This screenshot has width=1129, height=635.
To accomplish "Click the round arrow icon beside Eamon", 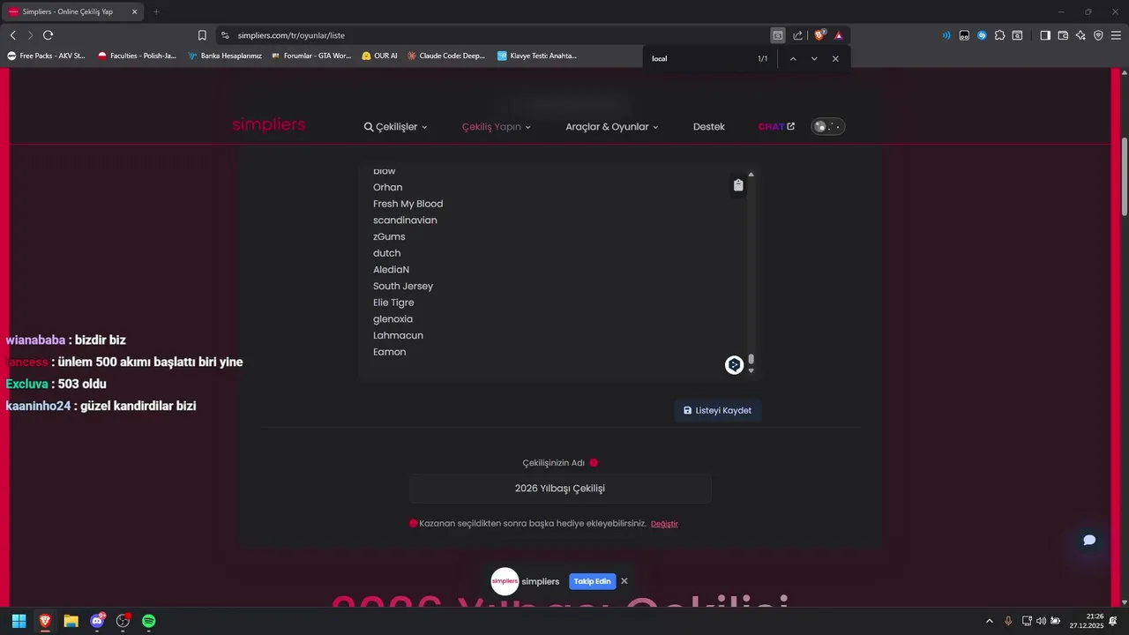I will (734, 365).
